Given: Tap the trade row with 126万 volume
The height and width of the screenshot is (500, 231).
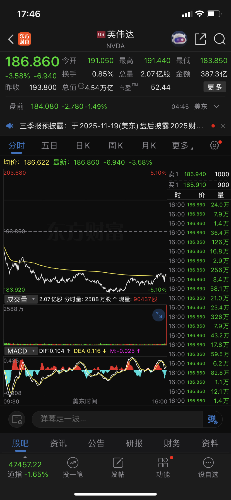Looking at the screenshot, I should (199, 242).
